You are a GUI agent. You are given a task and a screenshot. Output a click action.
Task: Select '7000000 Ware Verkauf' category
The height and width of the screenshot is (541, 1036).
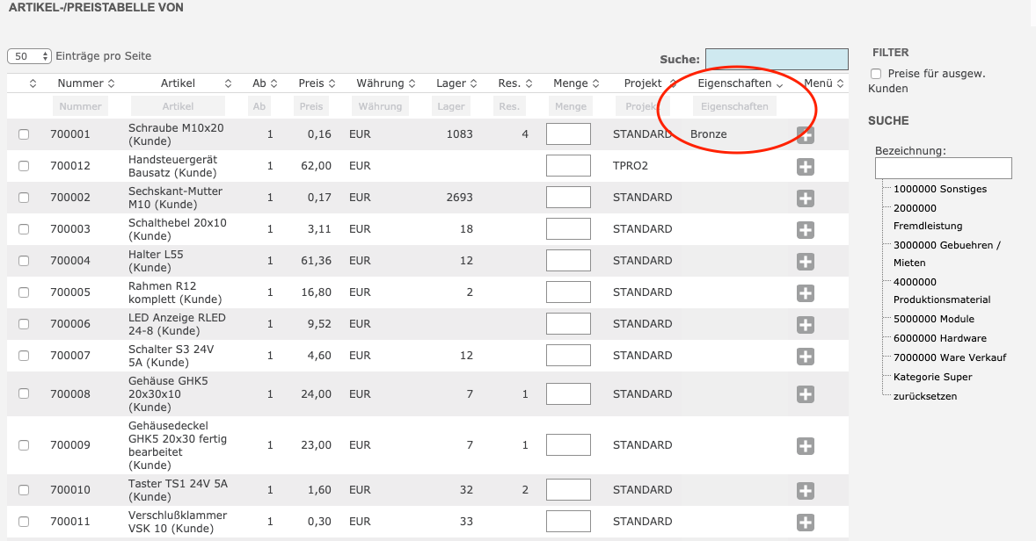tap(949, 357)
